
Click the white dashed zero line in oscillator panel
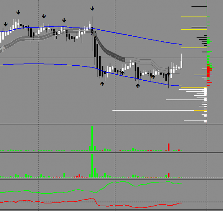pos(111,202)
